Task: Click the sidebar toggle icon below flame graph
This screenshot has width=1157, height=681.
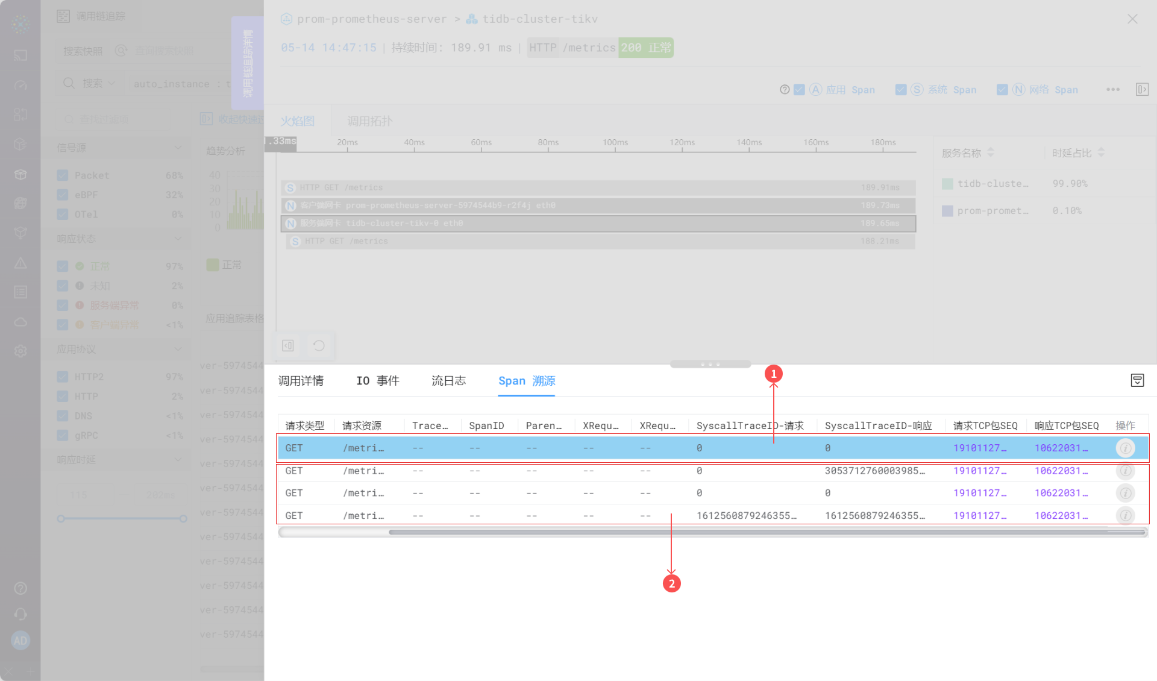Action: coord(288,345)
